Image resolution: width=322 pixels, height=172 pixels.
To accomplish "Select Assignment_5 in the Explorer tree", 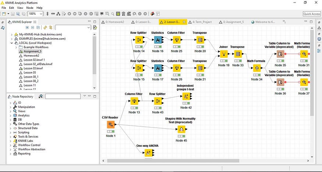I will point(32,51).
